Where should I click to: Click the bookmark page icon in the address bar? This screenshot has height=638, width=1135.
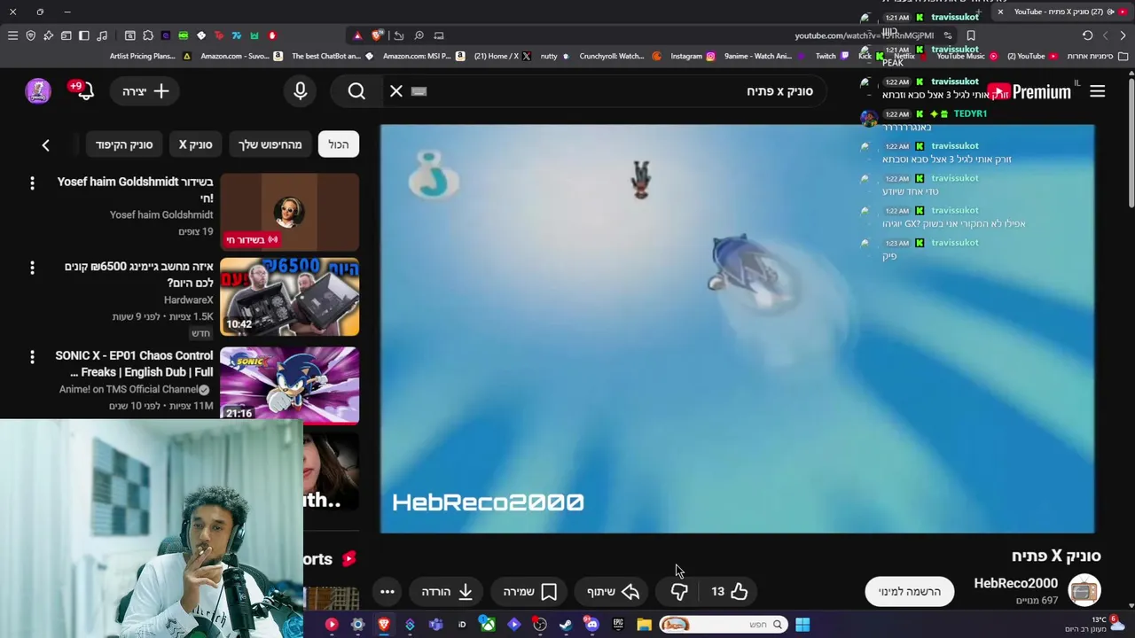(x=971, y=35)
